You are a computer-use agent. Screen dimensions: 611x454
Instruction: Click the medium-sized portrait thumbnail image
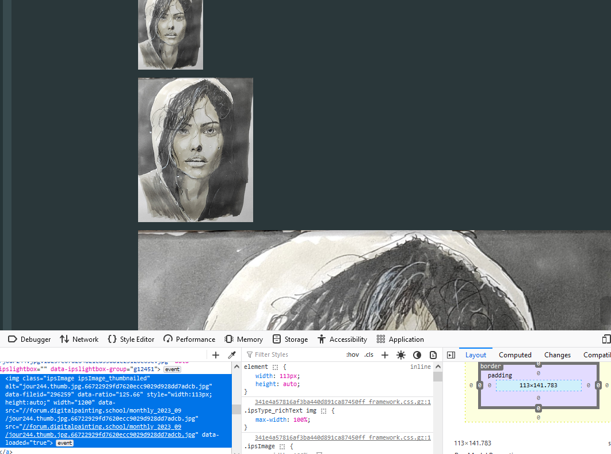tap(196, 150)
